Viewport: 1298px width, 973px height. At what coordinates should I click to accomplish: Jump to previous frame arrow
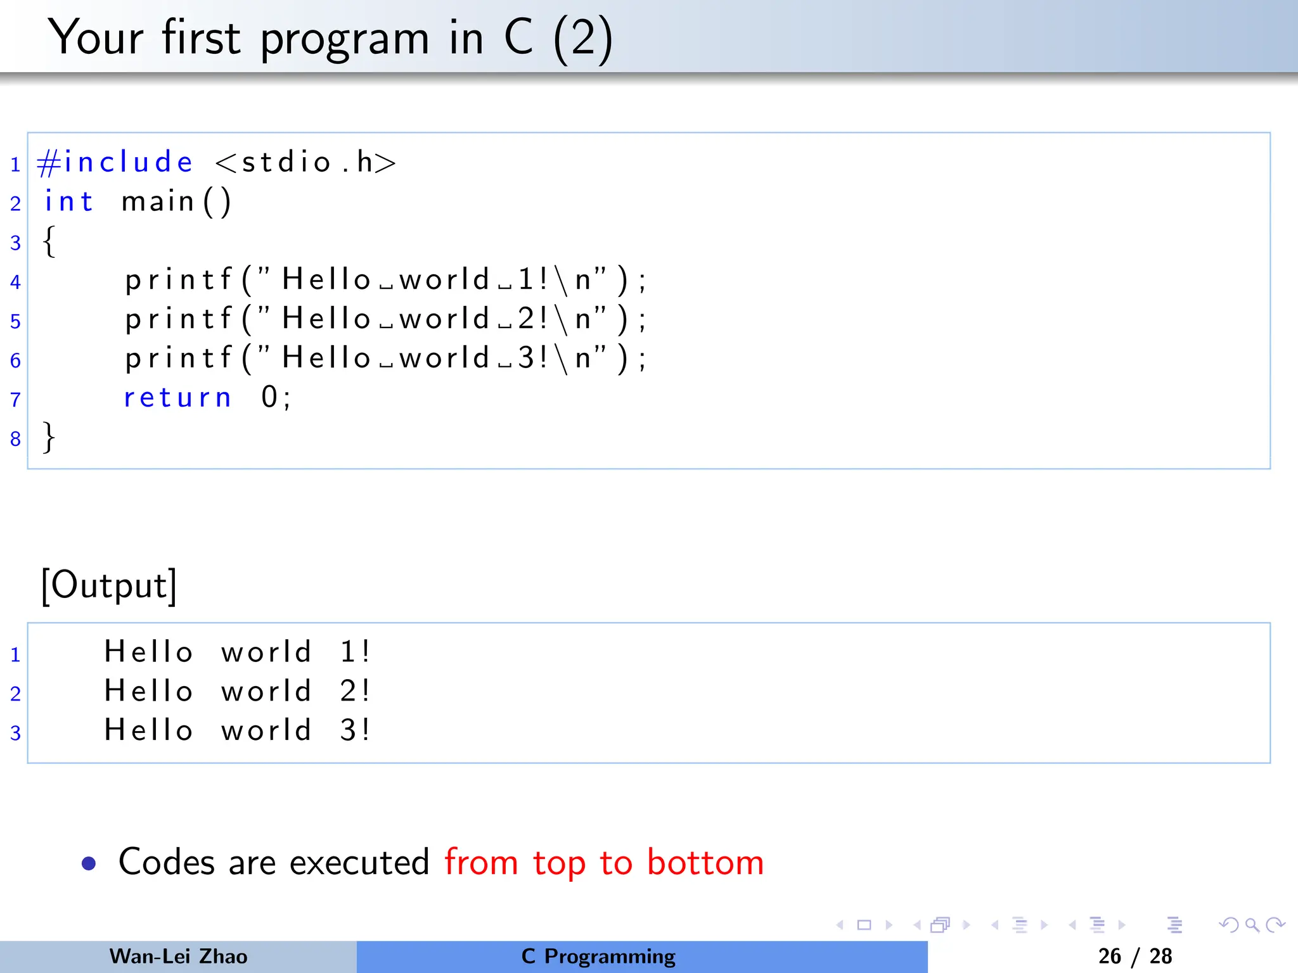917,925
